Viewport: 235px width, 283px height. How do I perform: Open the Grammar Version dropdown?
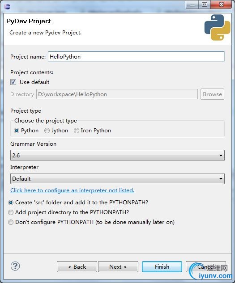click(x=117, y=156)
